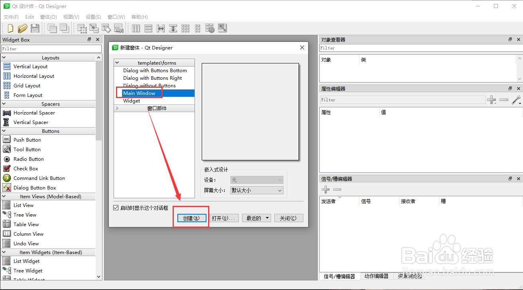
Task: Click the 创建(R) button
Action: point(191,218)
